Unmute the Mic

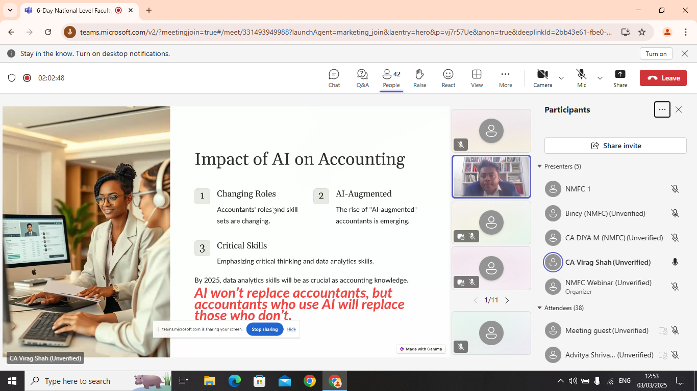(581, 78)
